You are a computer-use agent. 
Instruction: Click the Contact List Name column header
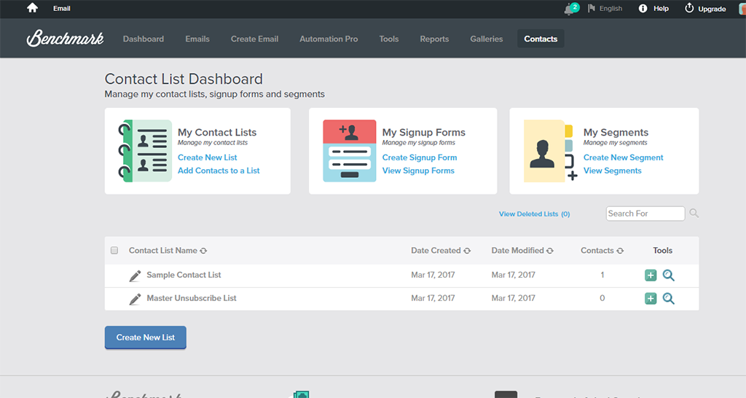pyautogui.click(x=162, y=251)
